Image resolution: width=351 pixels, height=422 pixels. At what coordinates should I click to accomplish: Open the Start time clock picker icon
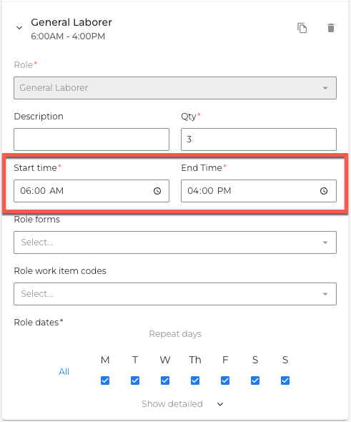coord(157,191)
